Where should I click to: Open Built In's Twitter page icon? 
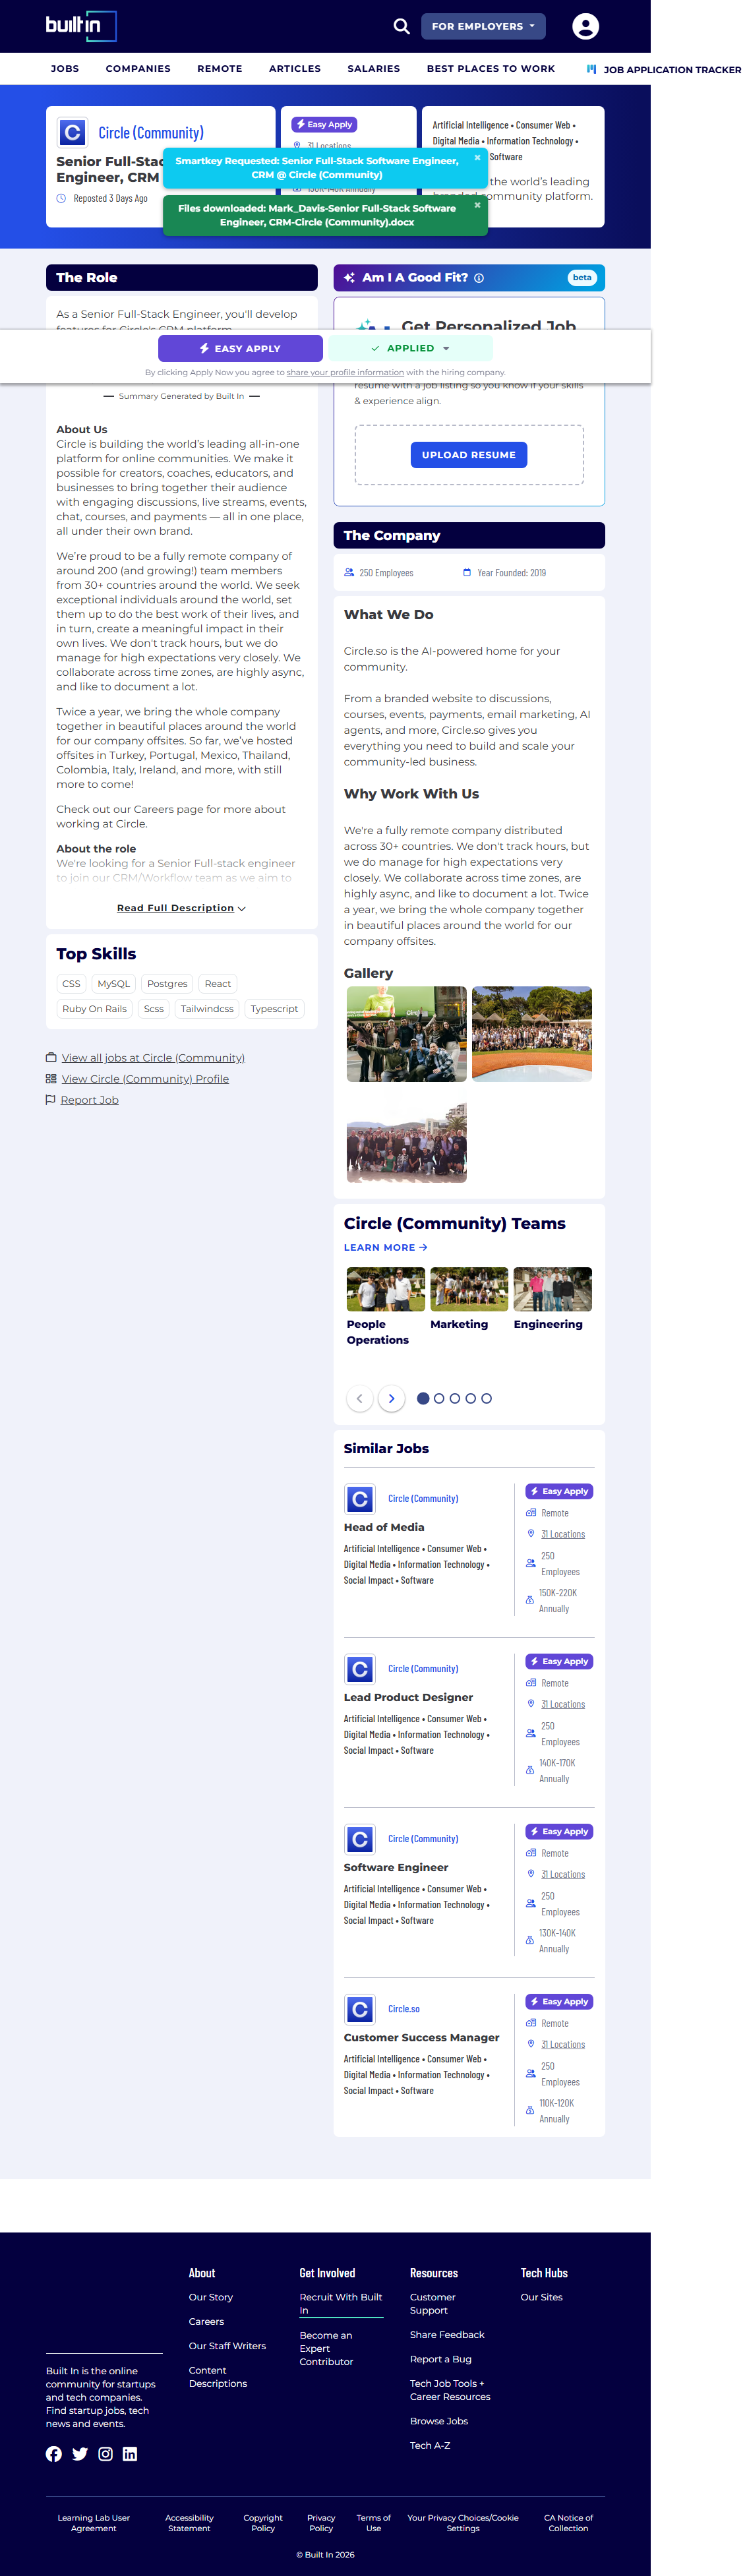tap(80, 2453)
